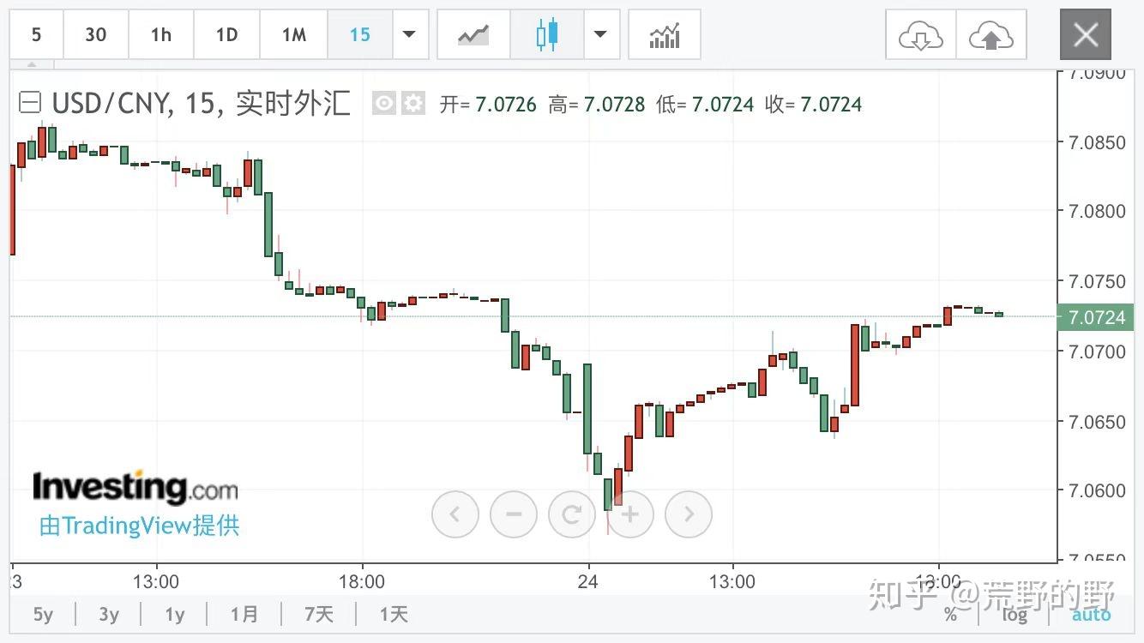1144x643 pixels.
Task: Click the save-to-cloud chart layout icon
Action: pyautogui.click(x=992, y=34)
